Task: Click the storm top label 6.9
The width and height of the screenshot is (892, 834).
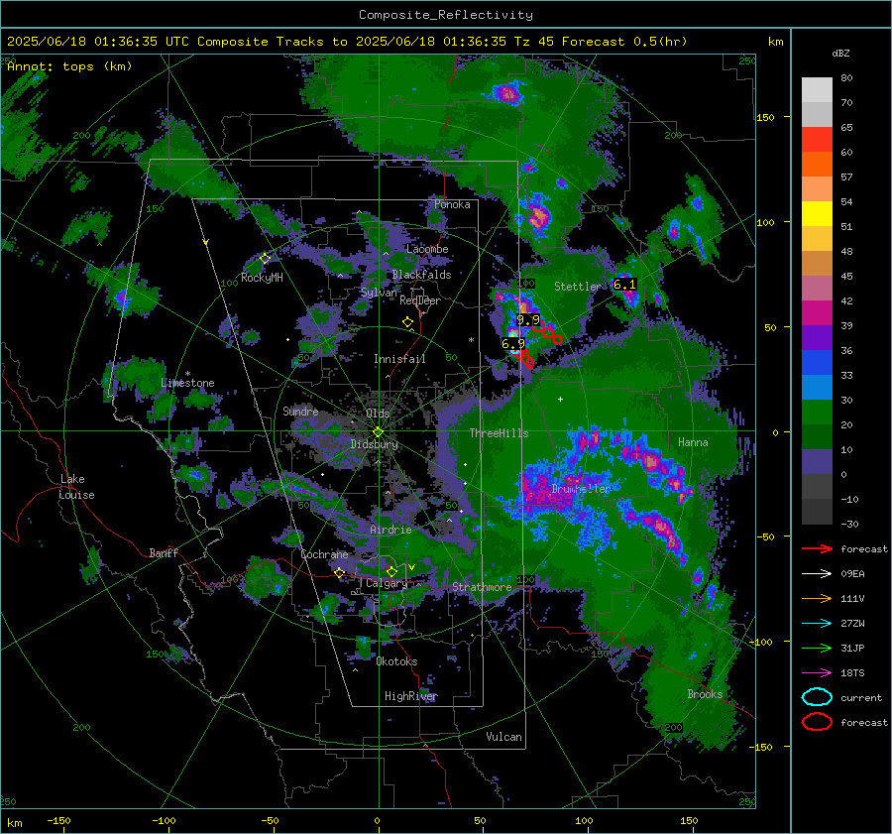Action: coord(513,344)
